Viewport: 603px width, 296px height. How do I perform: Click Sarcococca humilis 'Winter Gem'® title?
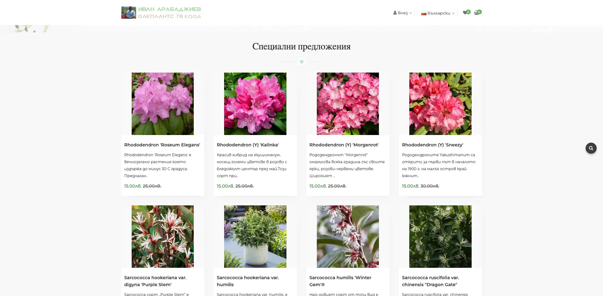[x=340, y=281]
